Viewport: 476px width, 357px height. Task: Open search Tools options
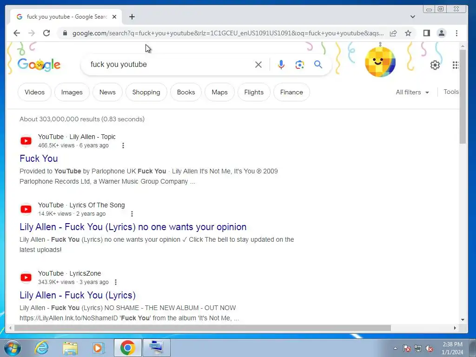(x=451, y=92)
